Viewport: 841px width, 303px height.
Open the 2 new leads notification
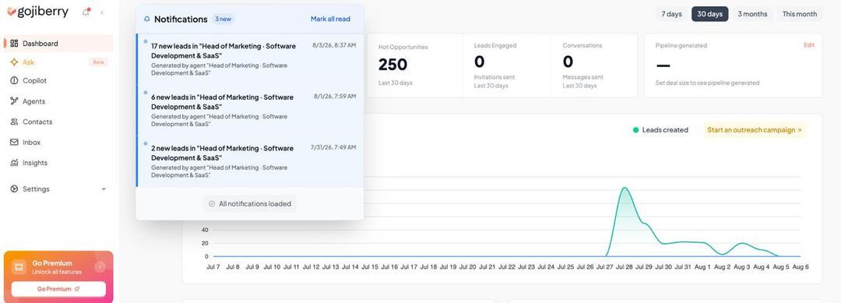pyautogui.click(x=250, y=161)
